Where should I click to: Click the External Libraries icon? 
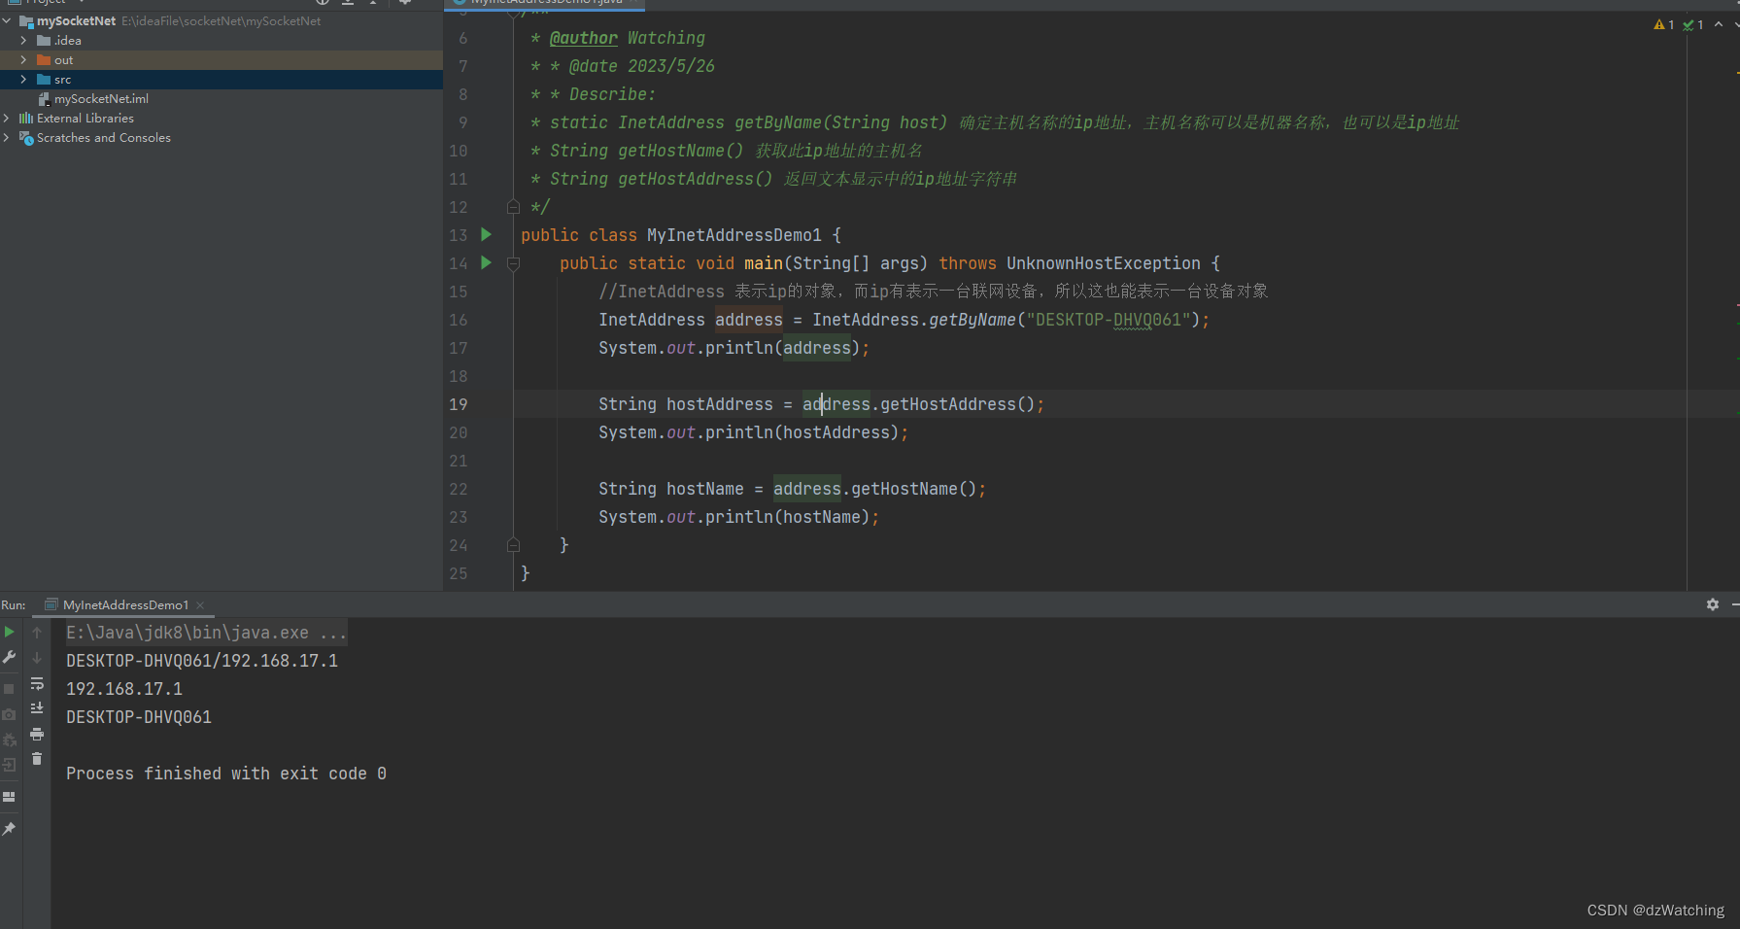pyautogui.click(x=26, y=118)
